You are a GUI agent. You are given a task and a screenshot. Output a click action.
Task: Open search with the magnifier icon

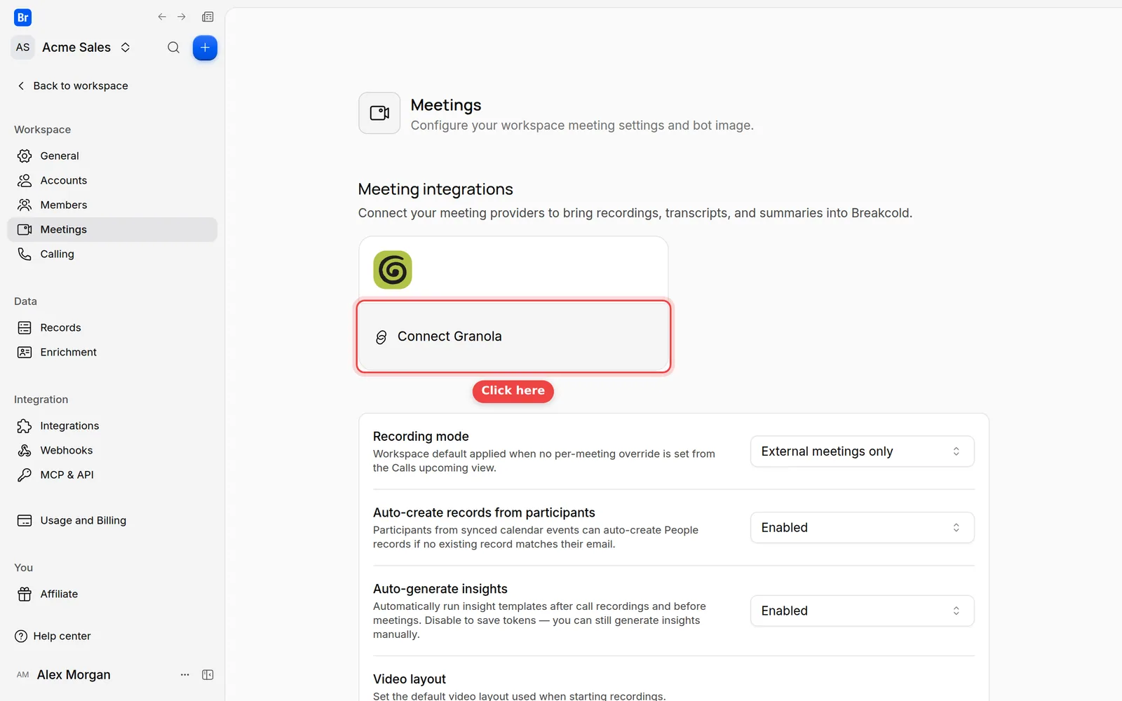[173, 48]
